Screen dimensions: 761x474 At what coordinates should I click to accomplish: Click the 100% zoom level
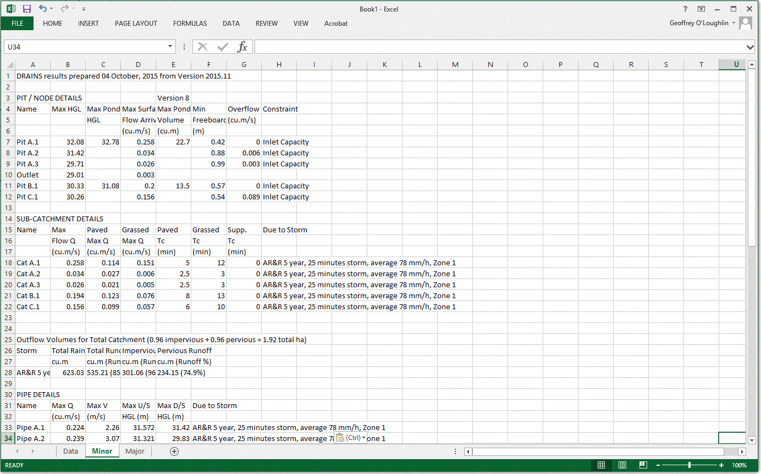(740, 465)
